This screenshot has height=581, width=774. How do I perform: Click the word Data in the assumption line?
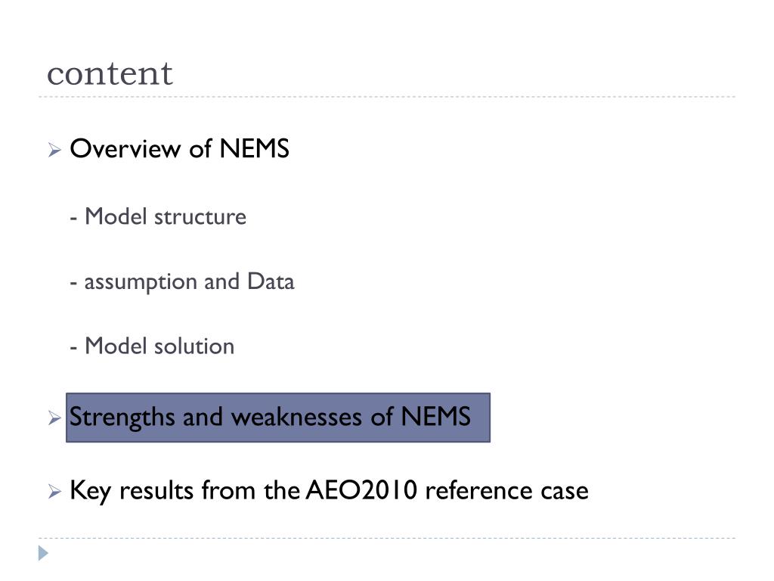coord(271,281)
